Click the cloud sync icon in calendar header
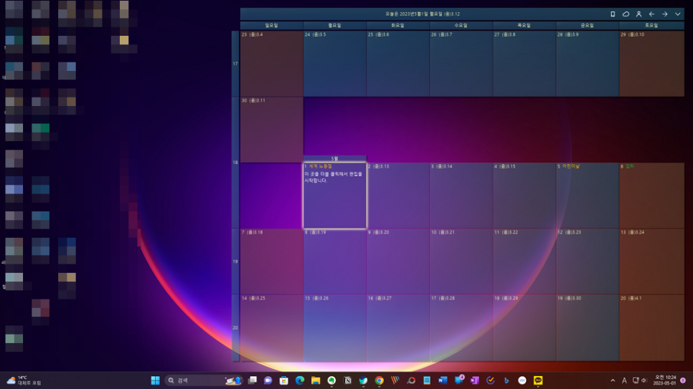This screenshot has height=389, width=693. [x=626, y=14]
